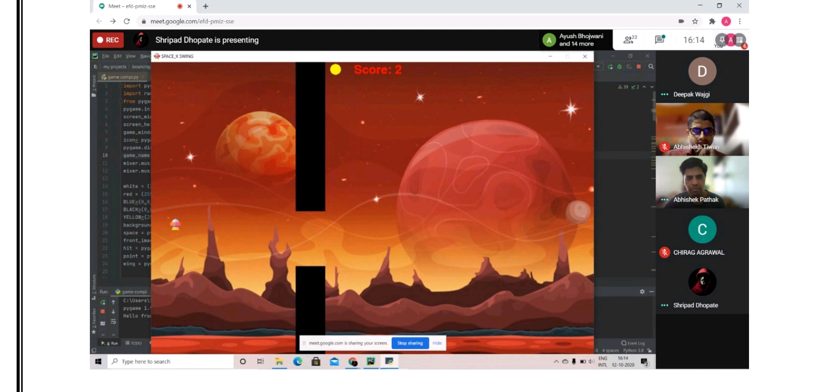Click the up arrow in Run panel
Viewport: 828px width, 392px height.
[x=113, y=302]
